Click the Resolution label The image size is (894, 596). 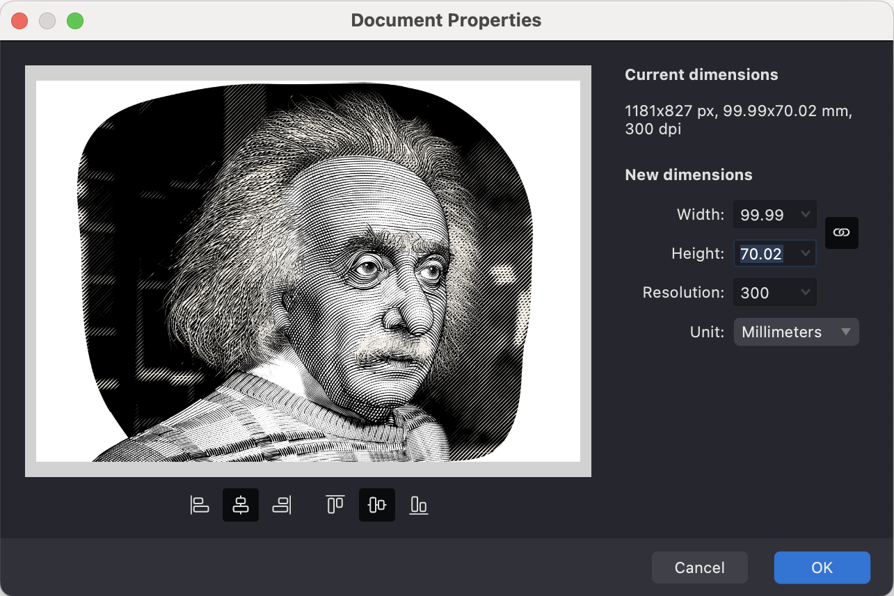tap(683, 292)
